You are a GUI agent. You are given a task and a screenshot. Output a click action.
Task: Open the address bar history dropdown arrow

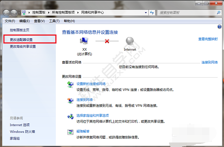pyautogui.click(x=146, y=13)
